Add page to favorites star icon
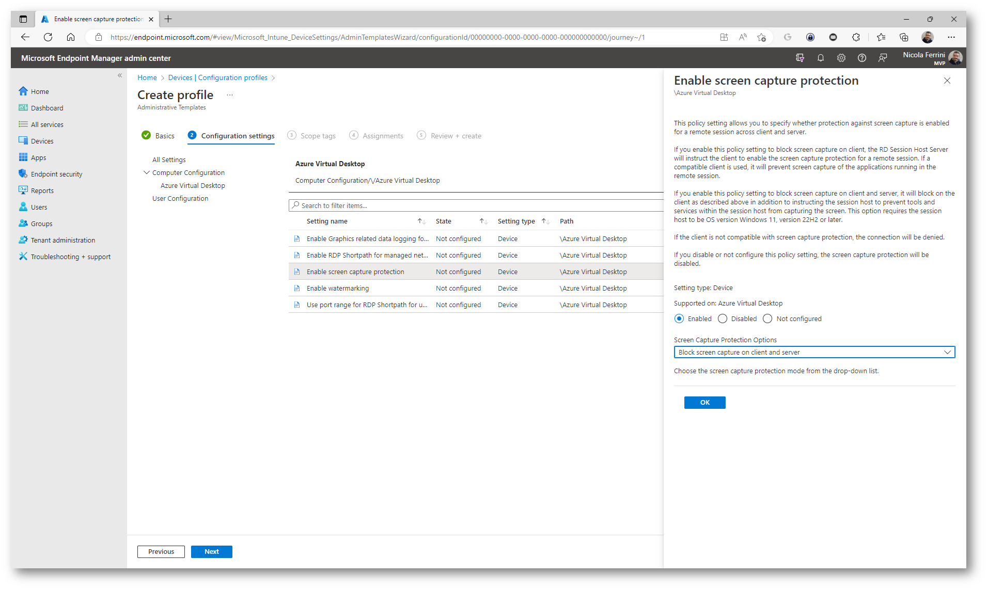Image resolution: width=988 pixels, height=590 pixels. pyautogui.click(x=761, y=37)
